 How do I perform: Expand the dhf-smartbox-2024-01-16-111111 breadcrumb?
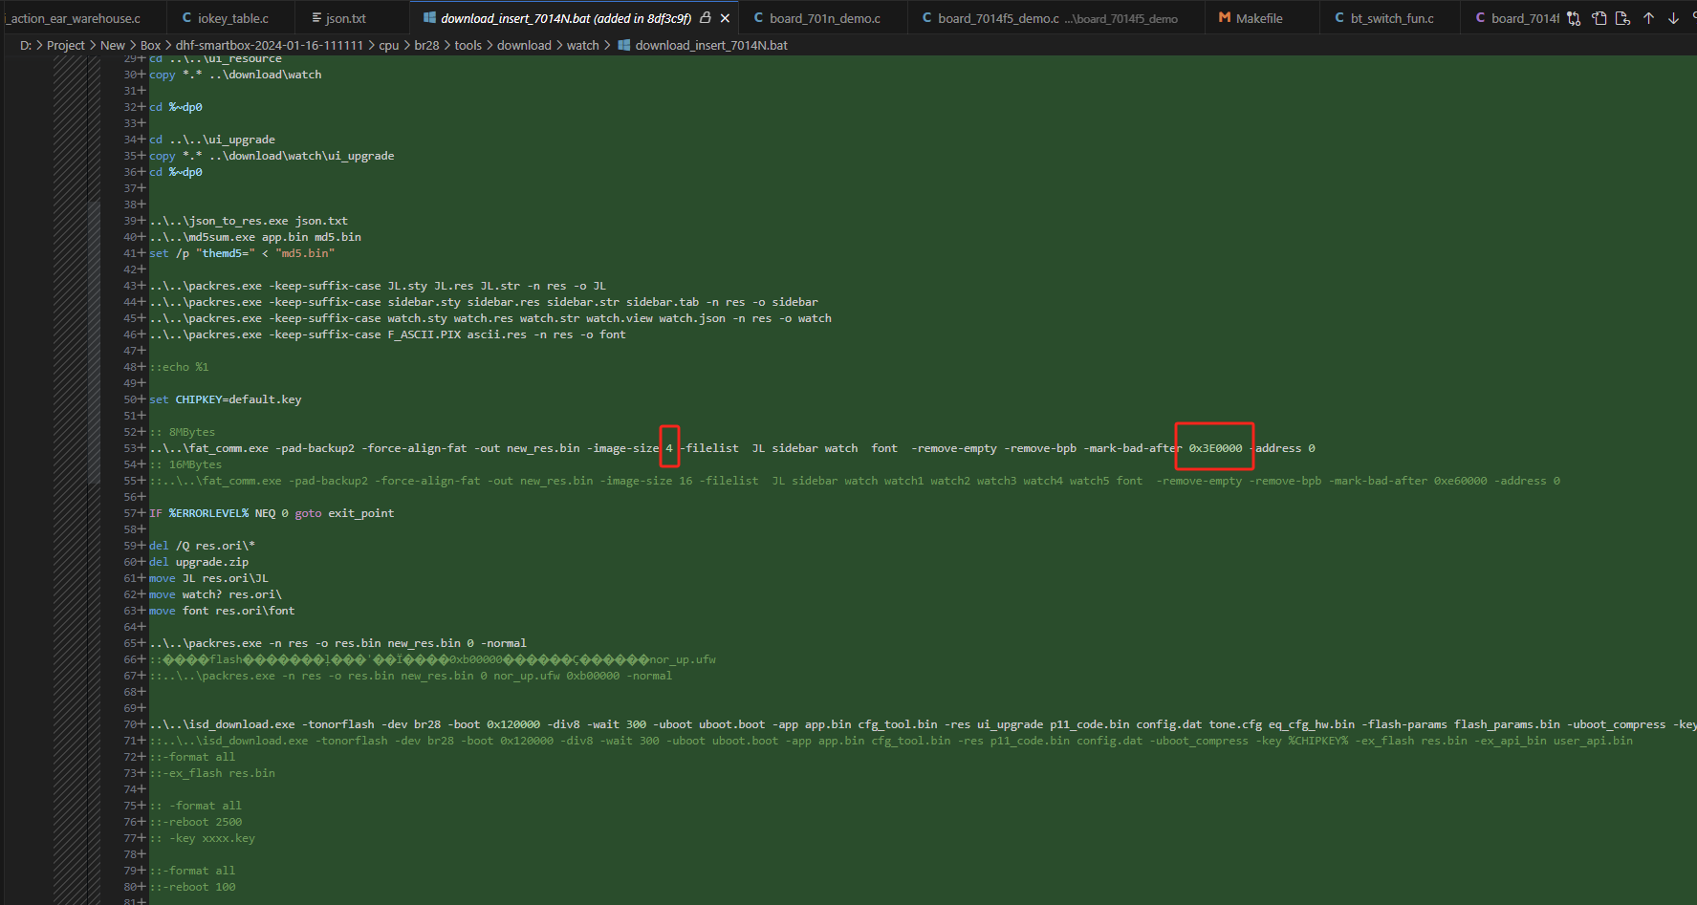(270, 45)
